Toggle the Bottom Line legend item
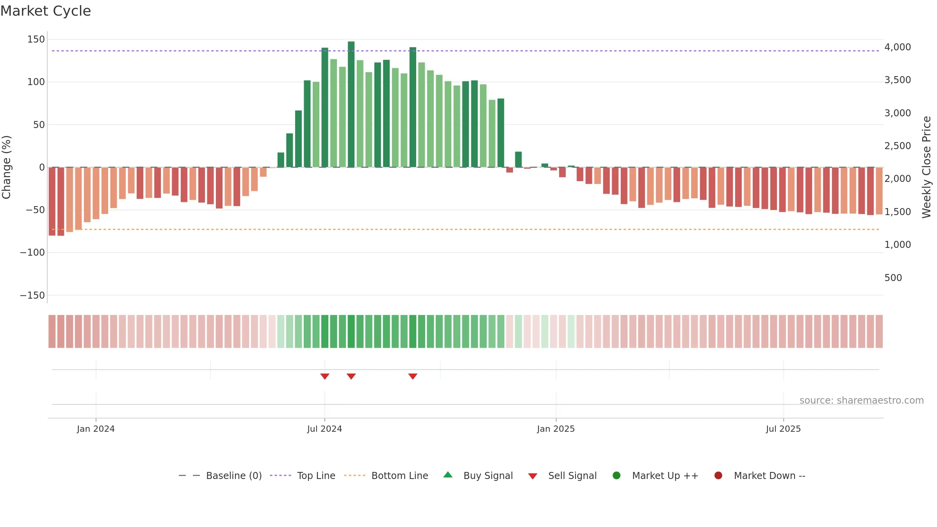The width and height of the screenshot is (937, 527). (386, 475)
